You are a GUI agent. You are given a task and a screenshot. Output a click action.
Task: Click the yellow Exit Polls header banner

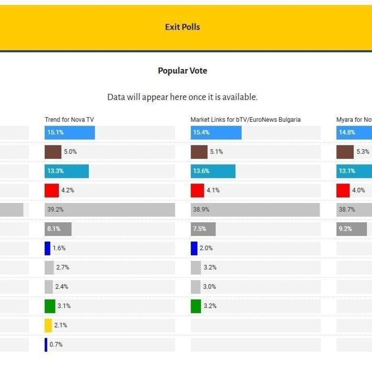click(182, 27)
